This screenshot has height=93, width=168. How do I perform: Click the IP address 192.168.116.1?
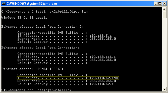[103, 57]
